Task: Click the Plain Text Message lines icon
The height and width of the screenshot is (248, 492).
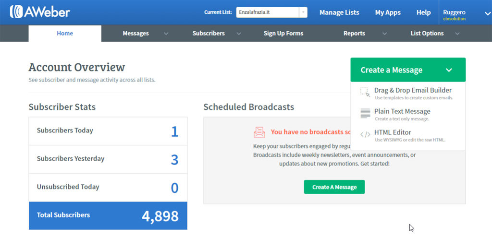Action: (x=365, y=114)
